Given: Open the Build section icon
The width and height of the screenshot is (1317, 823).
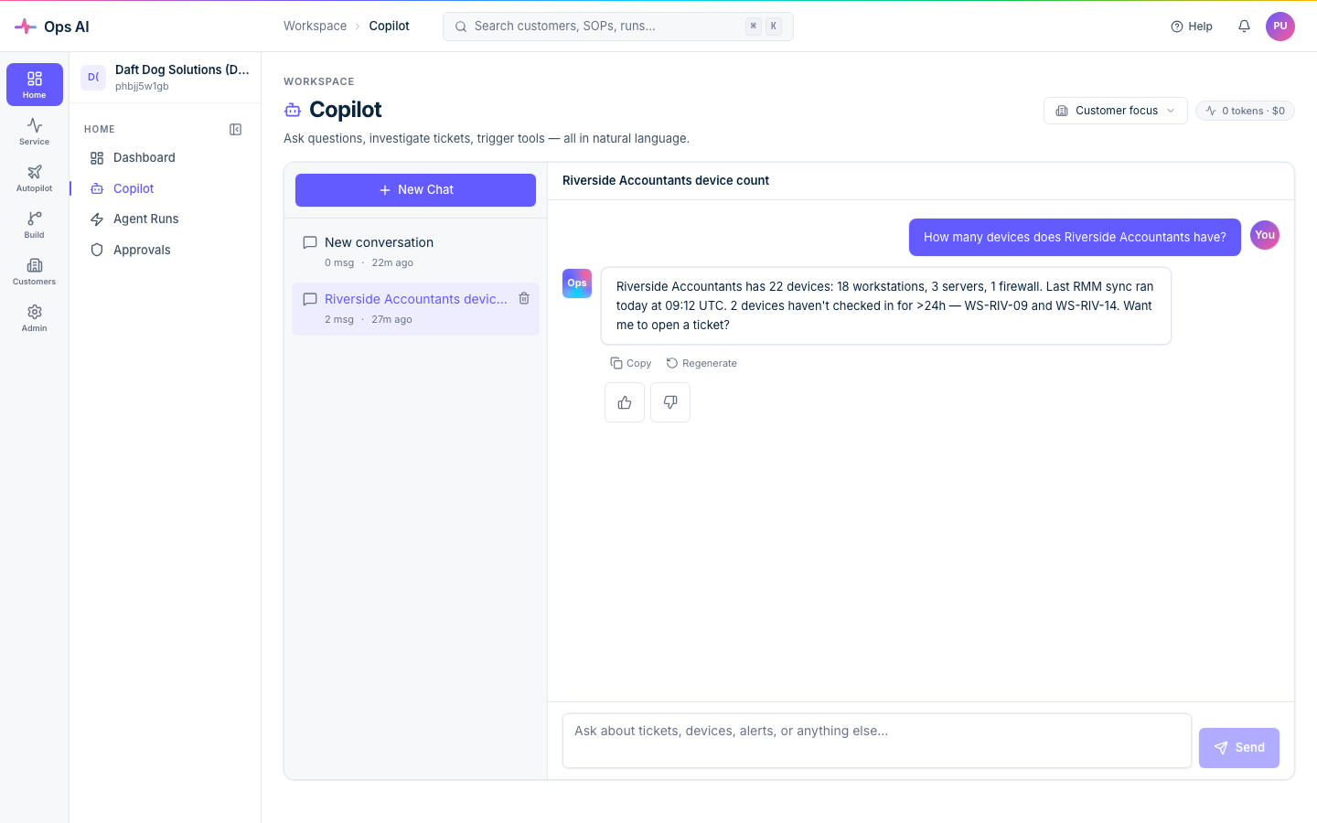Looking at the screenshot, I should point(35,224).
